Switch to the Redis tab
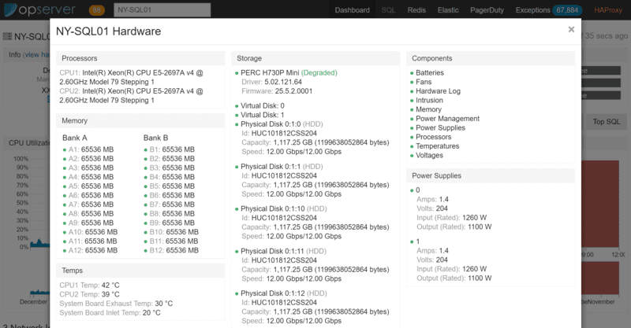The width and height of the screenshot is (631, 328). click(x=416, y=10)
